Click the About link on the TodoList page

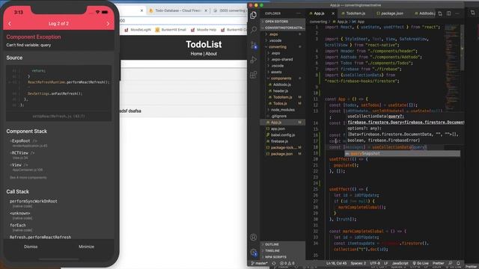point(211,54)
